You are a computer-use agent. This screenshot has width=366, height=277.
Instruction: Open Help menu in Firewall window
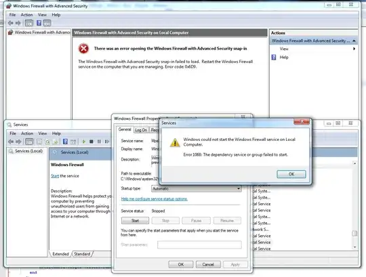[x=56, y=15]
